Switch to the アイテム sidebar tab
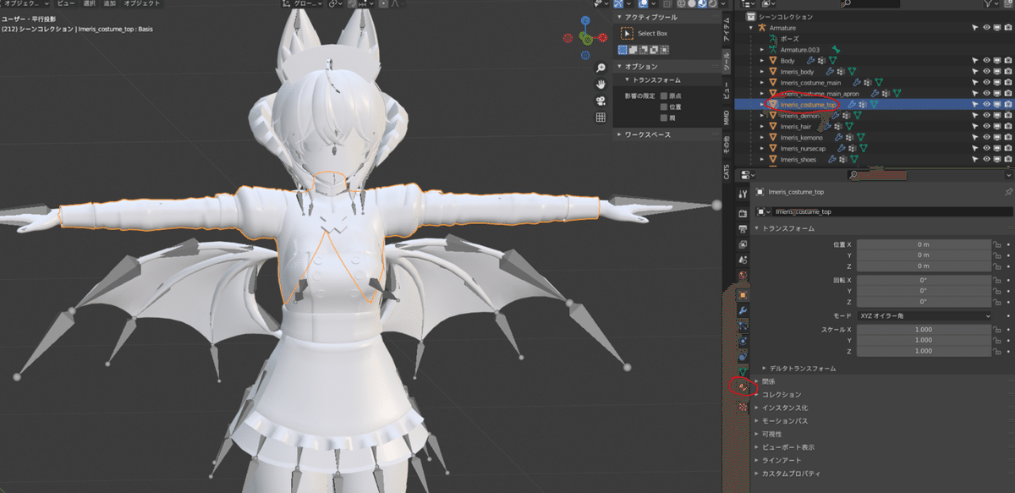The width and height of the screenshot is (1015, 493). click(726, 31)
